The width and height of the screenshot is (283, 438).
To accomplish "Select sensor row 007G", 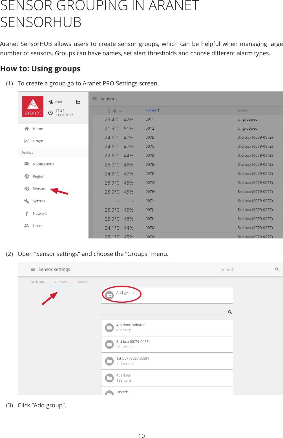I will (187, 182).
